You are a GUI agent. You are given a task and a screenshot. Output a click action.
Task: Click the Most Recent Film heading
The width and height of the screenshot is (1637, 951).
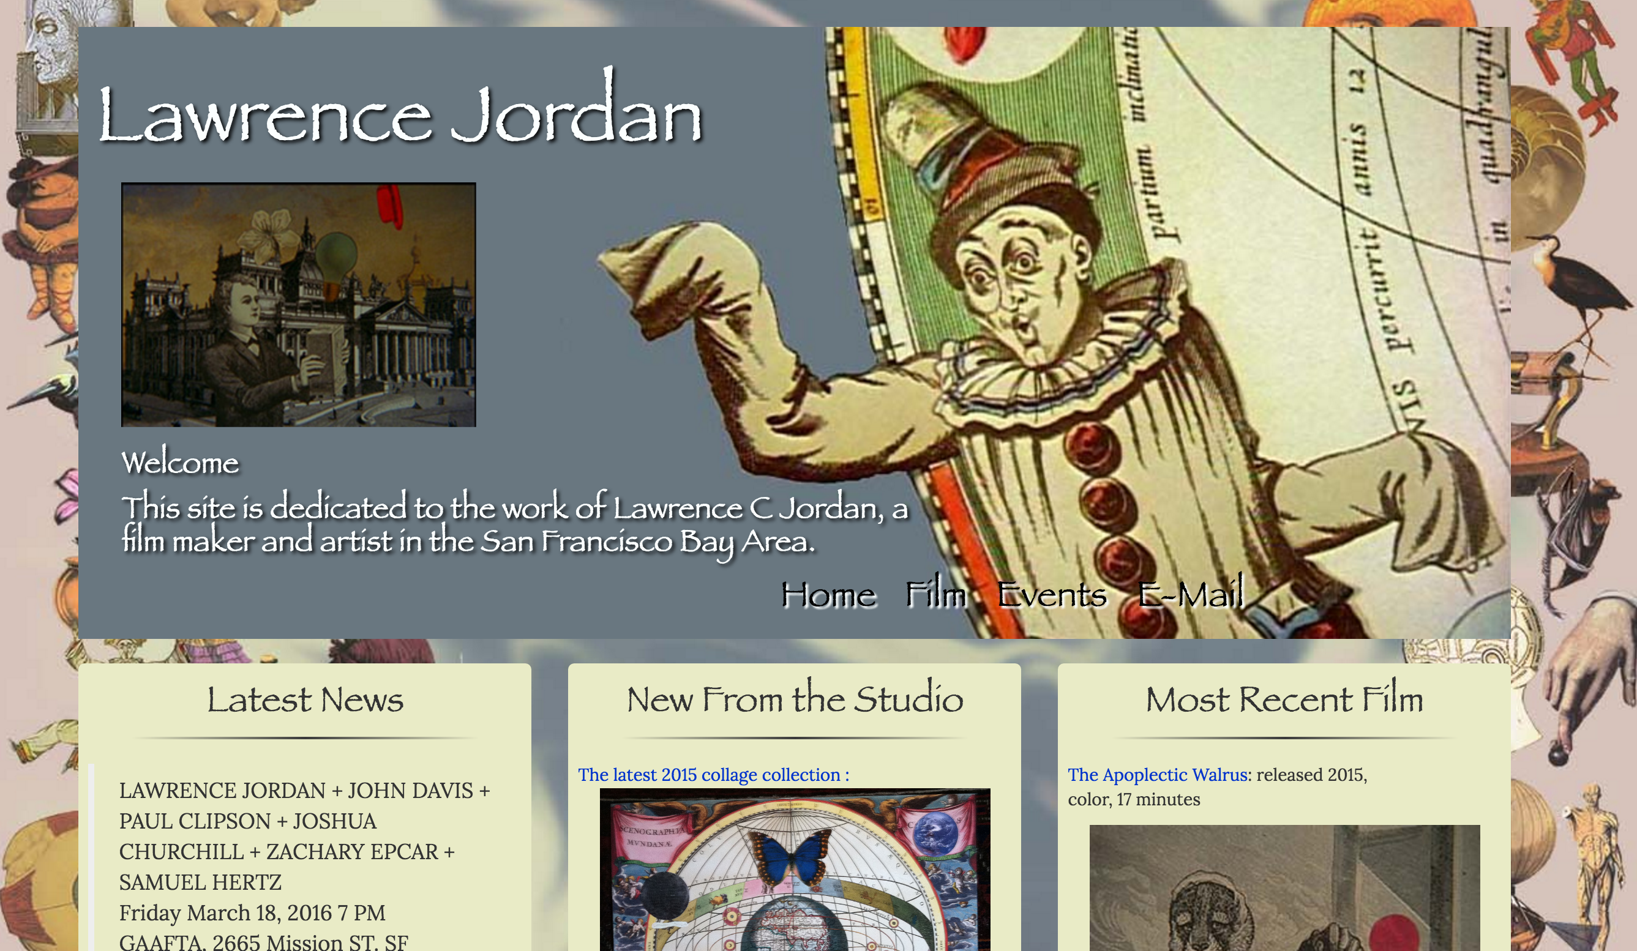pos(1284,699)
